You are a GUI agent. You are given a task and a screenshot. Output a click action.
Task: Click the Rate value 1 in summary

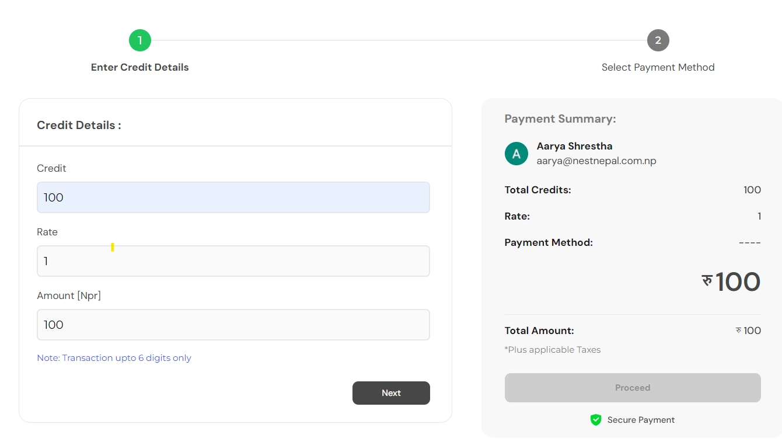coord(759,216)
